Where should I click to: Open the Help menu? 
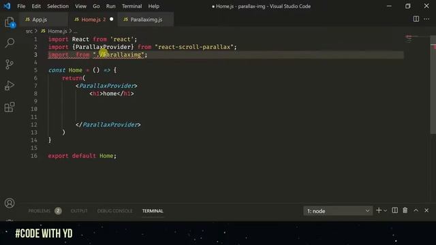[154, 6]
